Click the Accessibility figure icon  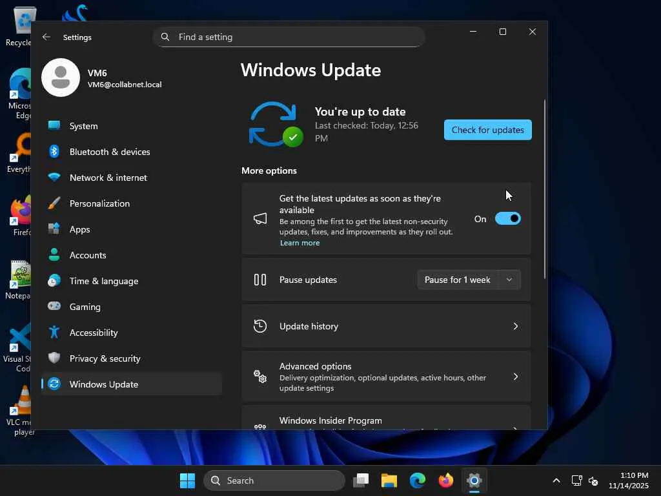click(x=54, y=333)
